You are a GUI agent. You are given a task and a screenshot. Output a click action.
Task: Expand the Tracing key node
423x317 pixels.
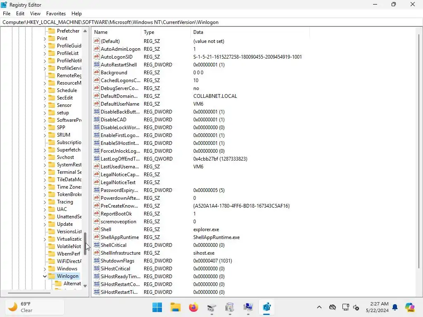tap(45, 202)
